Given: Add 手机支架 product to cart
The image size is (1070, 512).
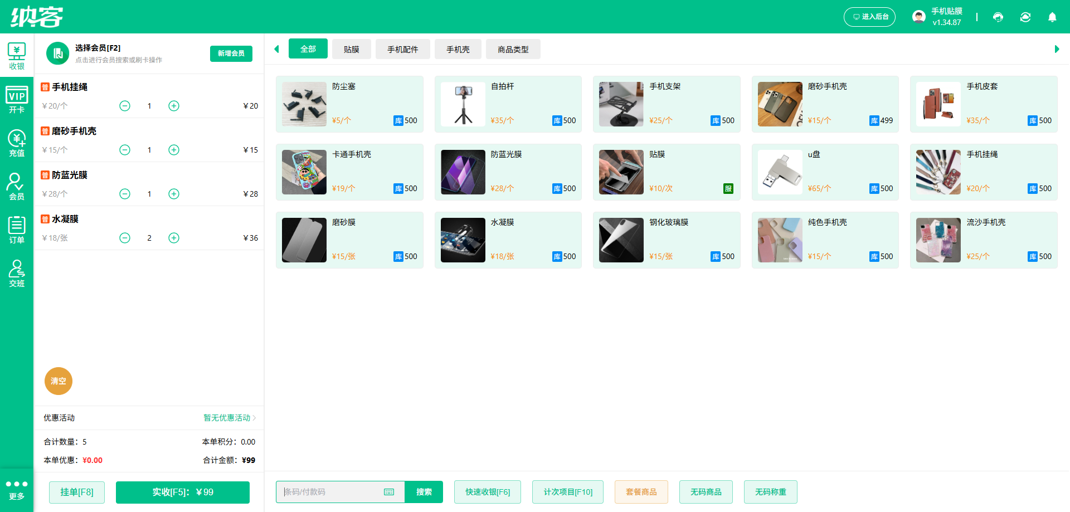Looking at the screenshot, I should point(667,104).
